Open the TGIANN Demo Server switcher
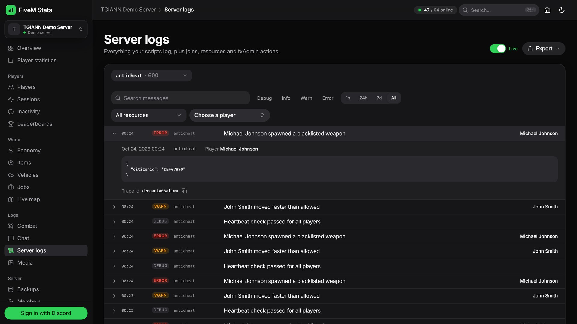The width and height of the screenshot is (577, 324). click(x=46, y=29)
